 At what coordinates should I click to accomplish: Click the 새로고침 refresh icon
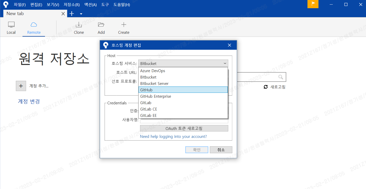pos(266,87)
